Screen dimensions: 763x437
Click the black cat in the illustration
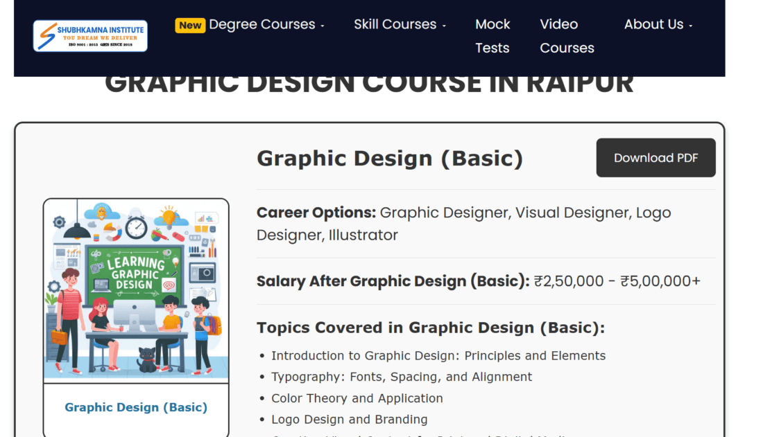(x=146, y=359)
